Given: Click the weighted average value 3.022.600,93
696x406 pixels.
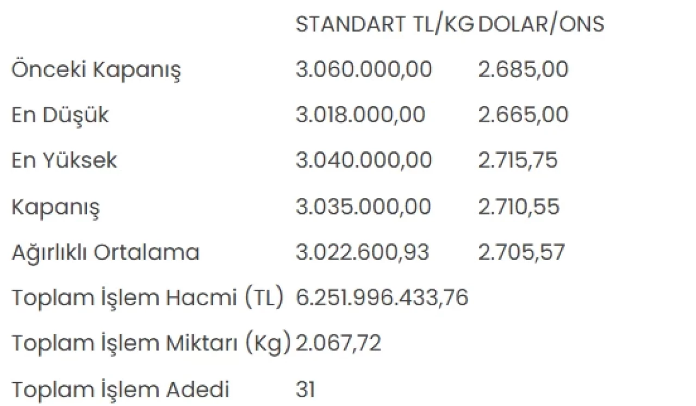Looking at the screenshot, I should click(x=362, y=253).
